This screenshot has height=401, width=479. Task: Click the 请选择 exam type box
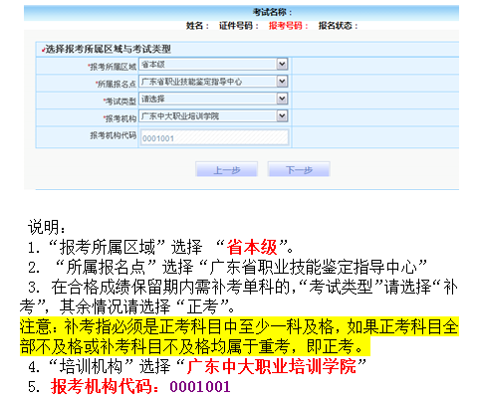click(x=213, y=99)
